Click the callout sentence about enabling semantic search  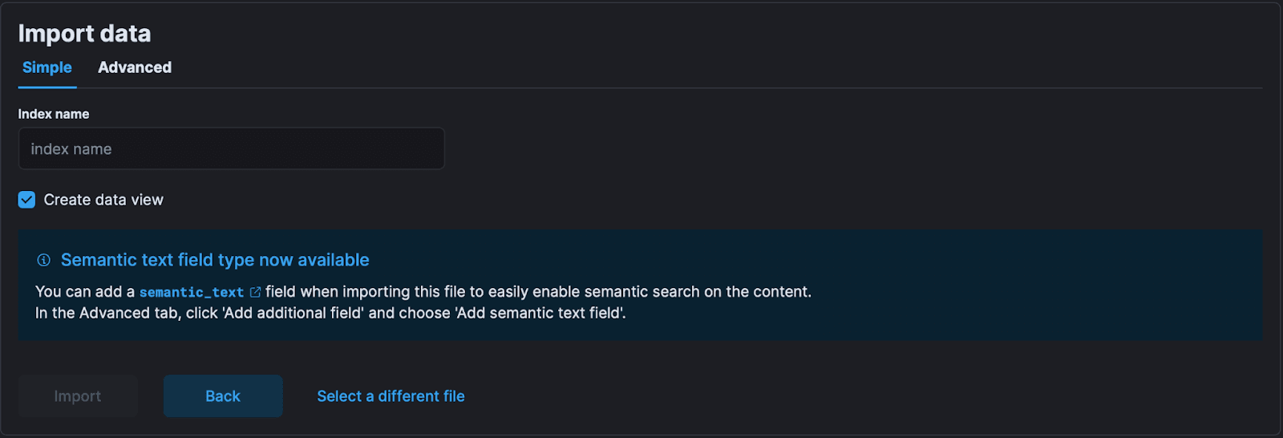pyautogui.click(x=537, y=292)
